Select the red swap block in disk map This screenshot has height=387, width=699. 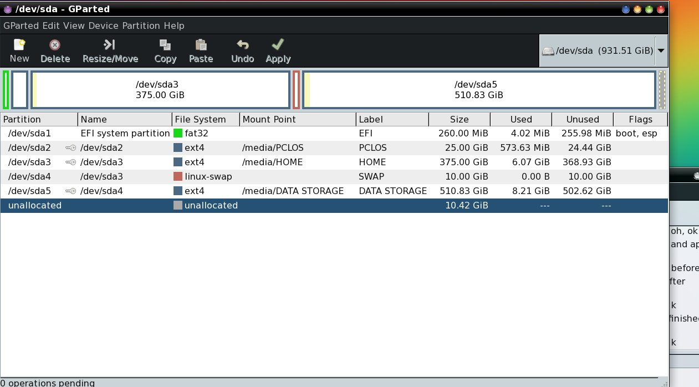(x=296, y=89)
